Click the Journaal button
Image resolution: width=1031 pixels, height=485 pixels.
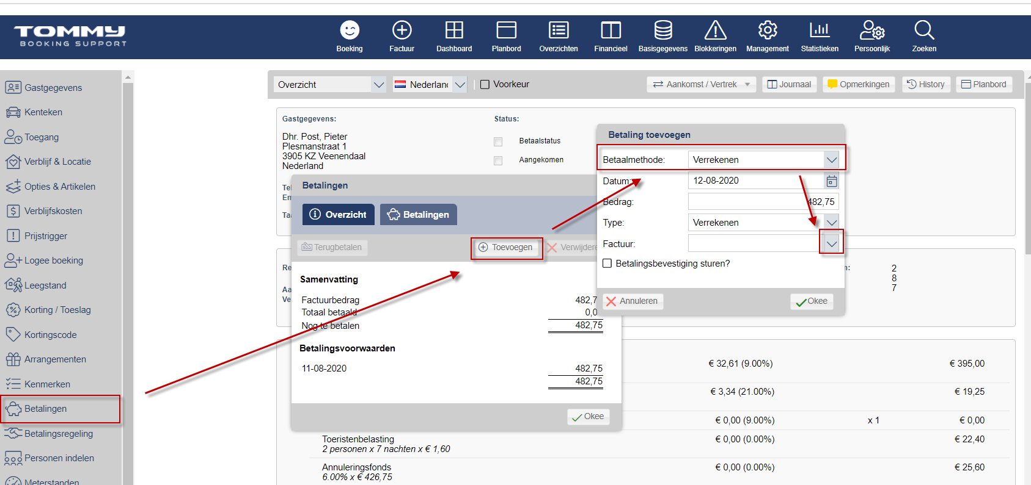click(x=789, y=84)
